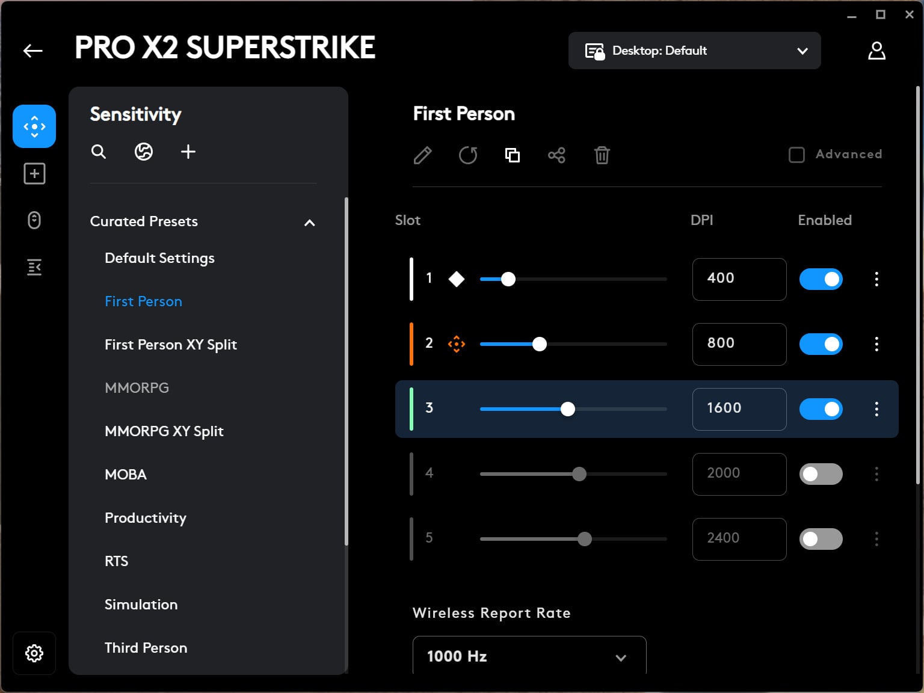Open the three-dot menu for slot 3
The width and height of the screenshot is (924, 693).
click(876, 409)
